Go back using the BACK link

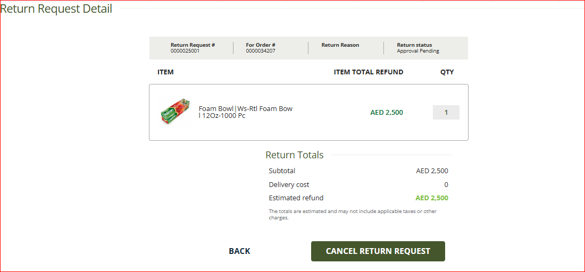239,251
